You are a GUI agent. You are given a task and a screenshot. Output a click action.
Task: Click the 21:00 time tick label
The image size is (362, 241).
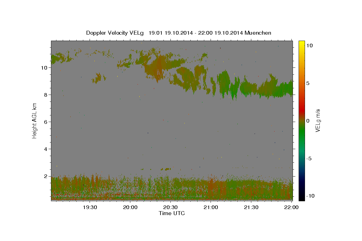coord(211,207)
